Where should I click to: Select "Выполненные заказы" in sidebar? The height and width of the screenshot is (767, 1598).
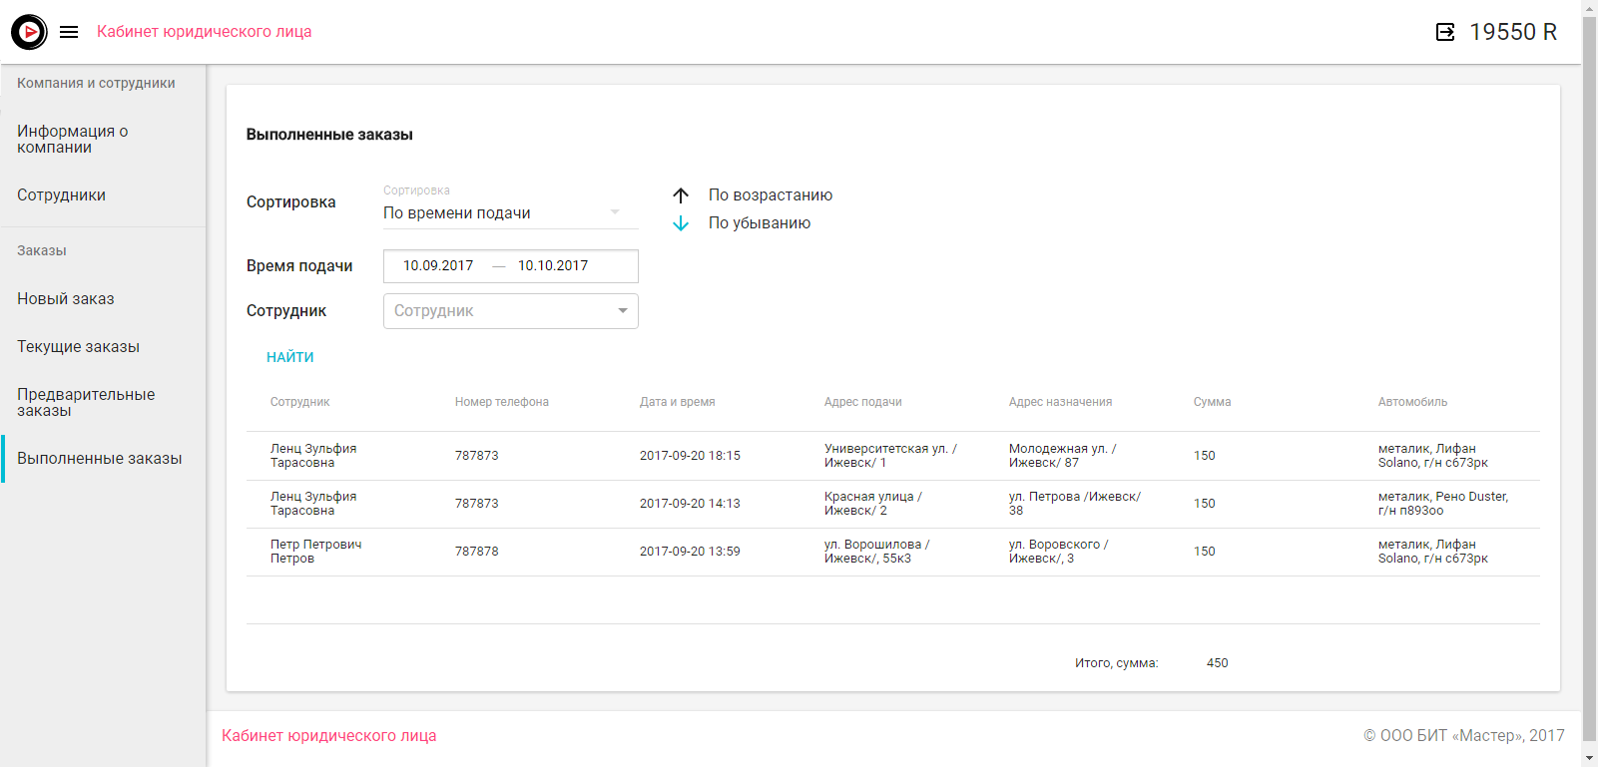pos(99,459)
